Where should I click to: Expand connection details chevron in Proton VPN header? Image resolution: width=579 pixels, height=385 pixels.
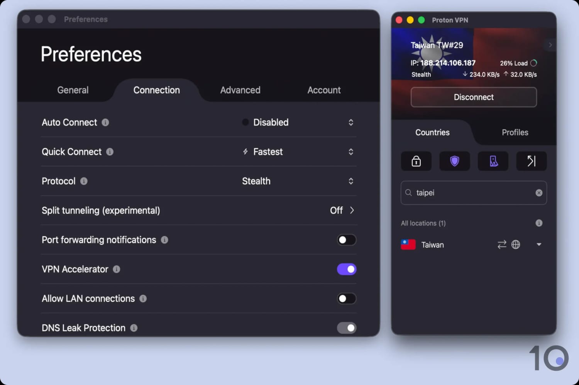550,45
